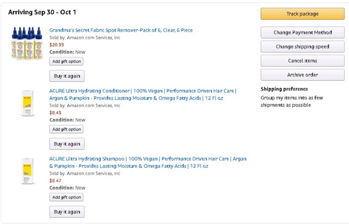The image size is (349, 224).
Task: Add gift option for the Spot Remover
Action: (67, 61)
